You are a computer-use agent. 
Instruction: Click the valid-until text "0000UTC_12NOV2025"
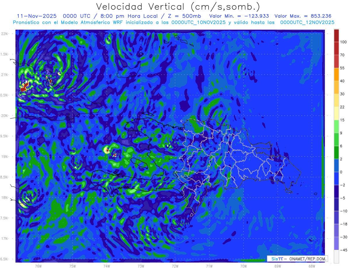pyautogui.click(x=307, y=22)
